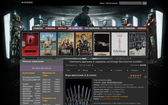168x105 pixels.
Task: Open the FolleMente poster
Action: point(120,44)
